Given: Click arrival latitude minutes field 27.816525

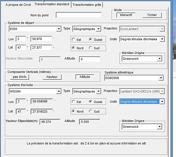Looking at the screenshot, I should click(x=42, y=111).
